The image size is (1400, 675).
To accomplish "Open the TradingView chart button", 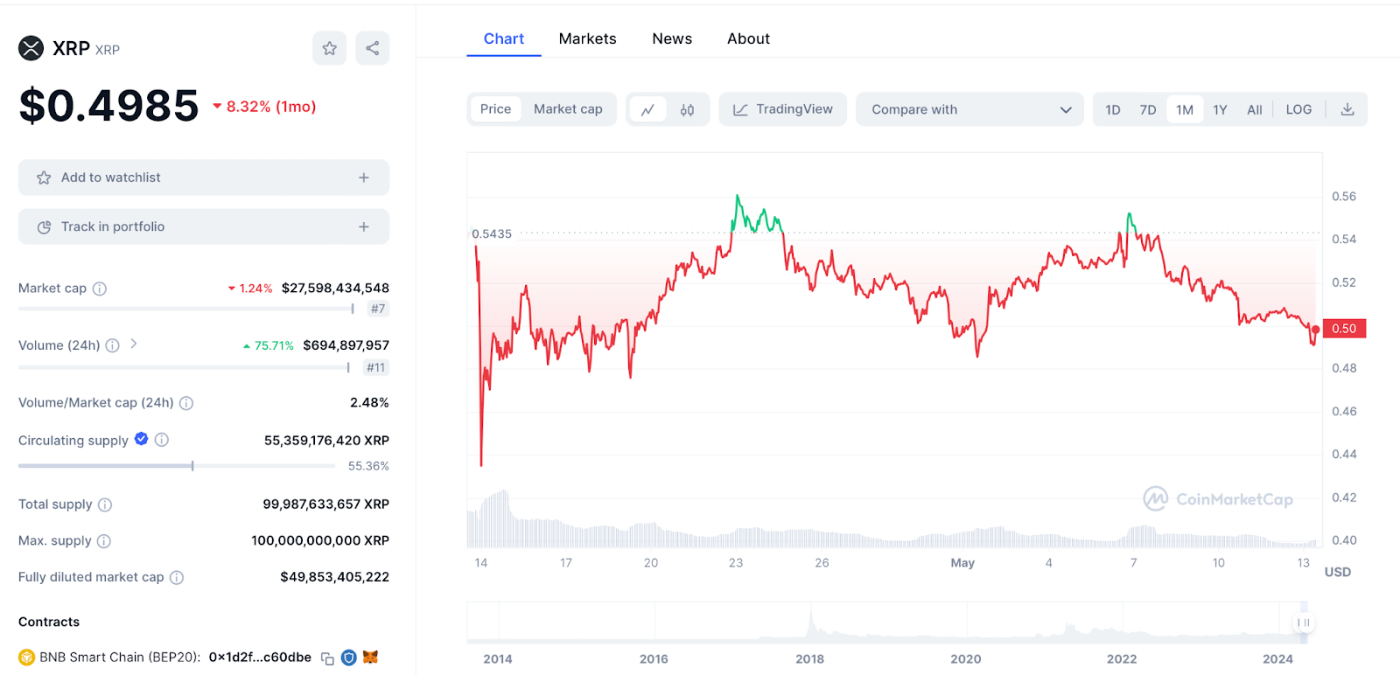I will click(x=783, y=109).
